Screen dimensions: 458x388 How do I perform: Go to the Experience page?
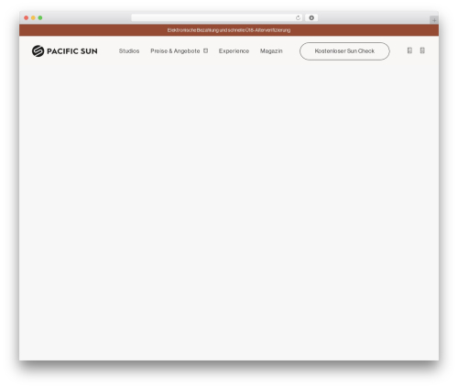pos(234,51)
